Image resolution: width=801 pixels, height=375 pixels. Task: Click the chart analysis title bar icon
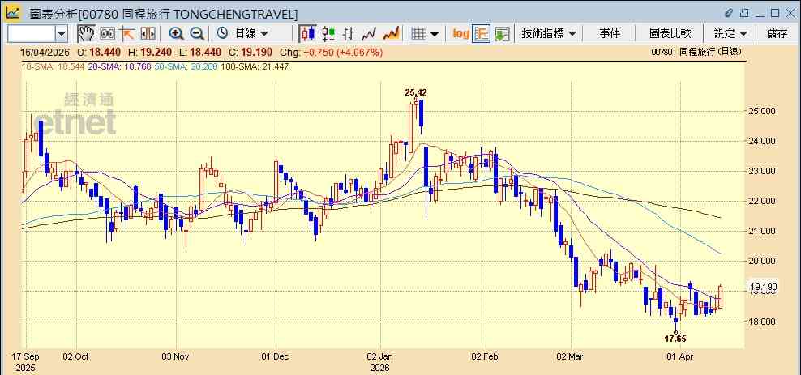pyautogui.click(x=13, y=13)
